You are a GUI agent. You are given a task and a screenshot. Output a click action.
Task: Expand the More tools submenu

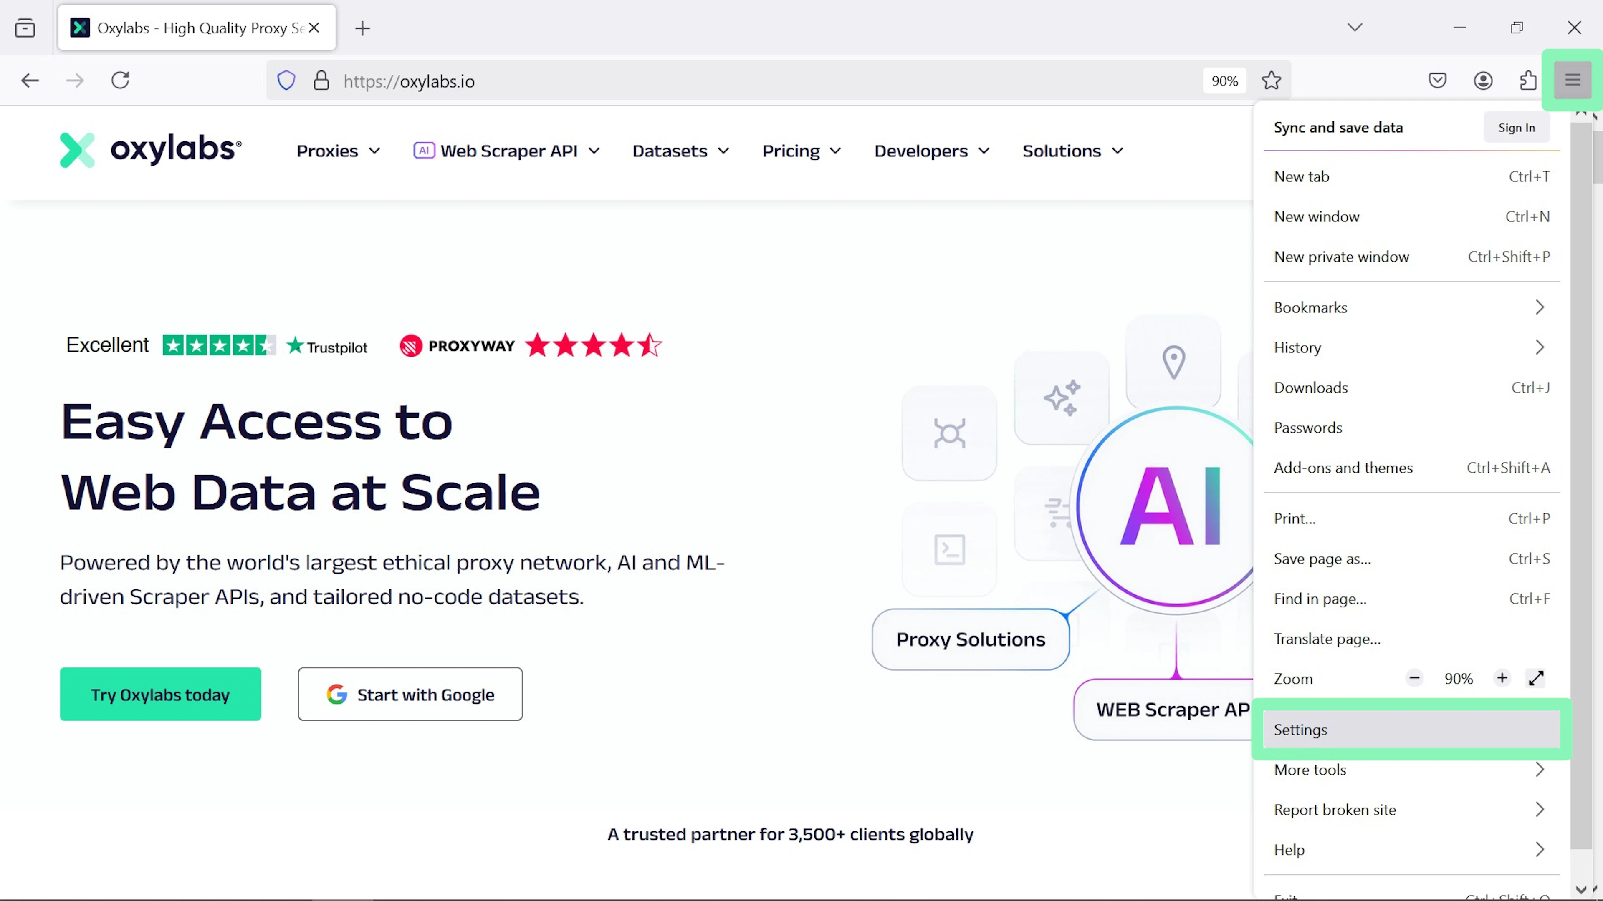coord(1412,770)
